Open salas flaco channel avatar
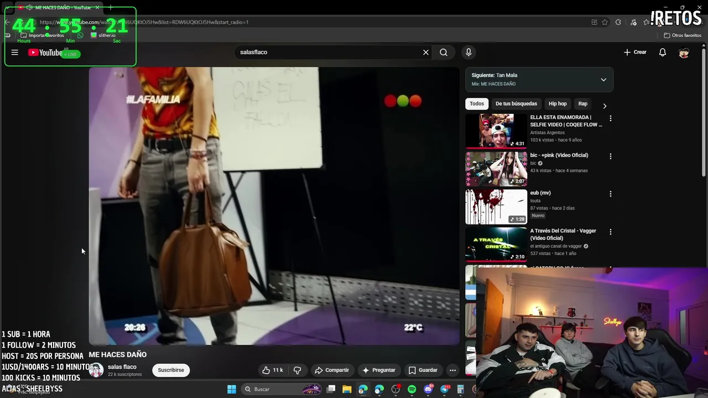 (x=96, y=370)
